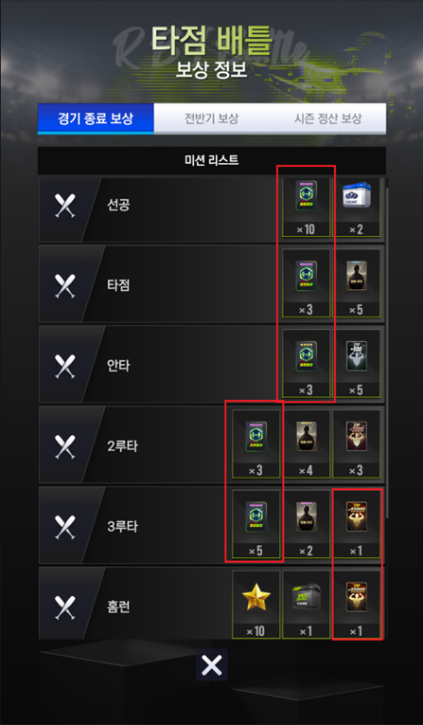Select the training ticket x5 in 3루타 row
This screenshot has height=725, width=423.
point(256,524)
